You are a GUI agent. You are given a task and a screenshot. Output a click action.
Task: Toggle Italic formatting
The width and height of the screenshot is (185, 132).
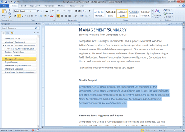pos(19,16)
